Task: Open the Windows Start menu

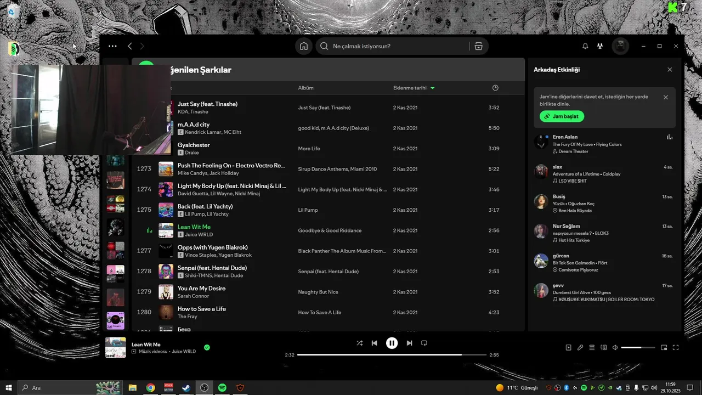Action: [x=9, y=388]
